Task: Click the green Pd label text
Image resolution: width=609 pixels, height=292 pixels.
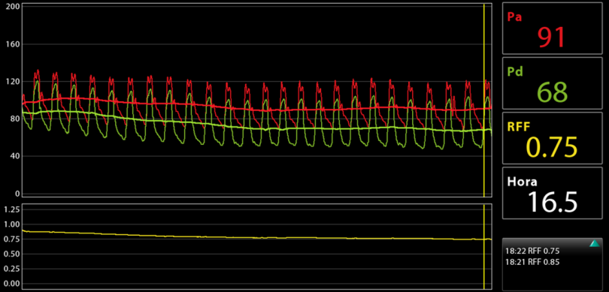Action: [515, 72]
